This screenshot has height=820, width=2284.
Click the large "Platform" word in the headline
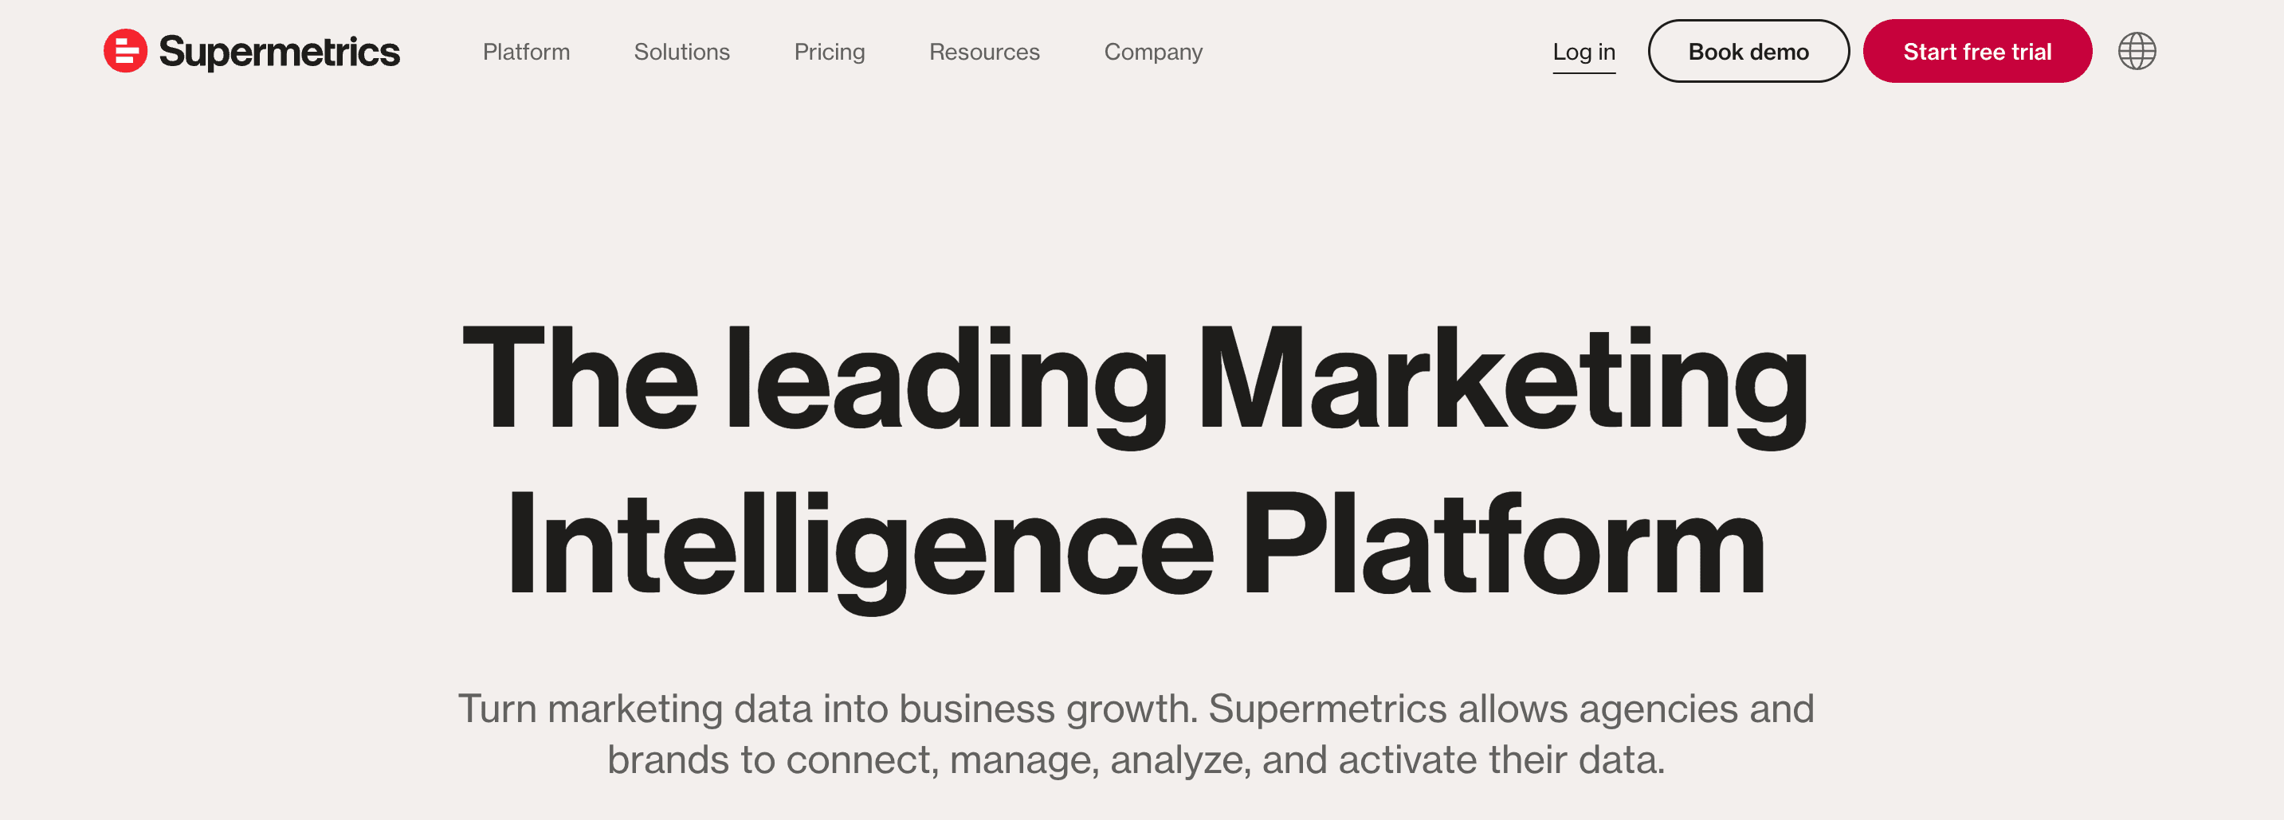(1502, 546)
